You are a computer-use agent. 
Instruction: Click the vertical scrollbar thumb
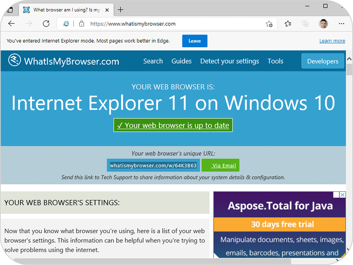pyautogui.click(x=349, y=69)
